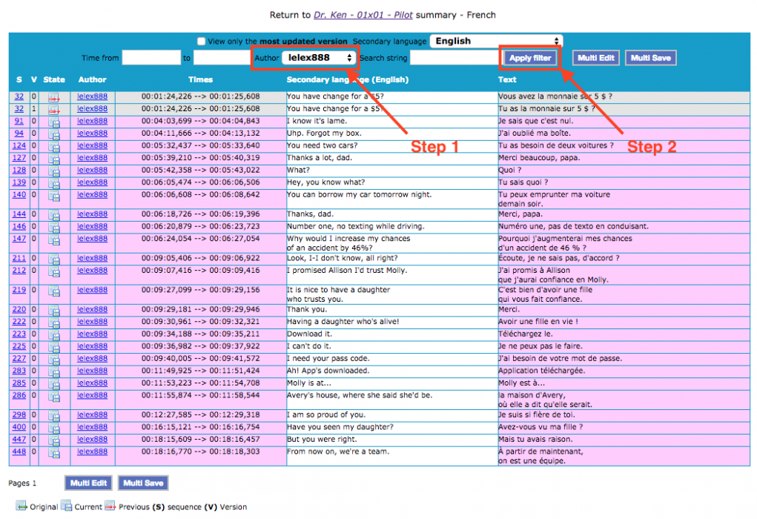Click the top Multi Save button
Image resolution: width=757 pixels, height=519 pixels.
(650, 58)
